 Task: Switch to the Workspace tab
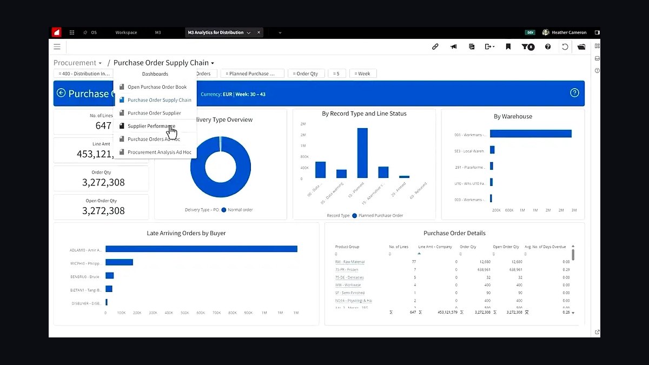pyautogui.click(x=126, y=32)
